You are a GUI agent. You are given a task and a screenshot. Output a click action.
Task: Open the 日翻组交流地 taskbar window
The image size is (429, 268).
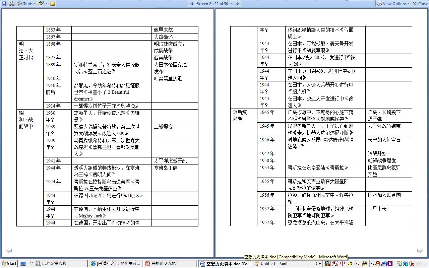tap(170, 264)
